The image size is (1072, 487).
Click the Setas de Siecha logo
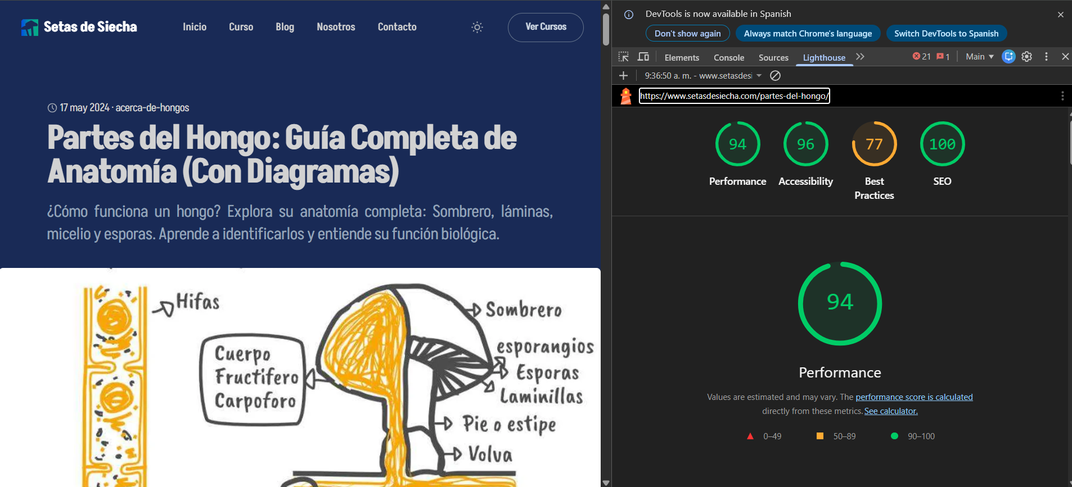(79, 27)
